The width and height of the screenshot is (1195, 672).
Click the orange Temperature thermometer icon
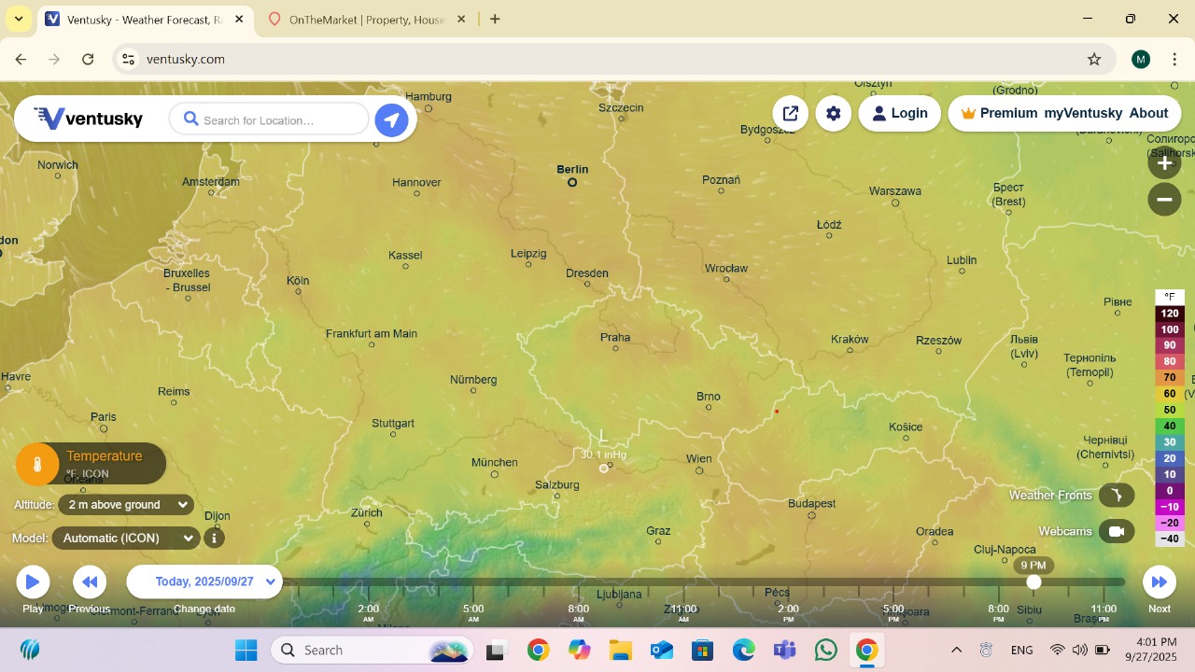point(37,464)
